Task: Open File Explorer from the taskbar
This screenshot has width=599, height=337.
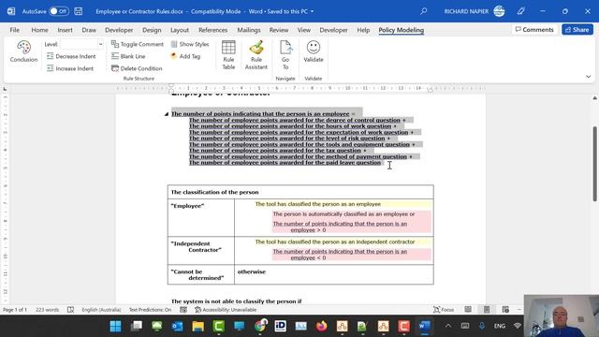Action: (x=197, y=326)
